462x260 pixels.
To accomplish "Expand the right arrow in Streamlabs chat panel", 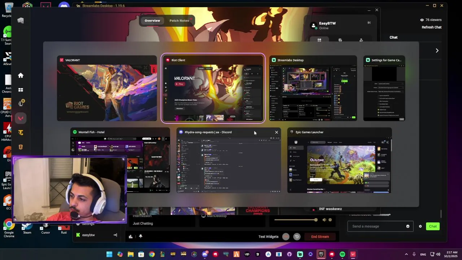I will [x=437, y=51].
